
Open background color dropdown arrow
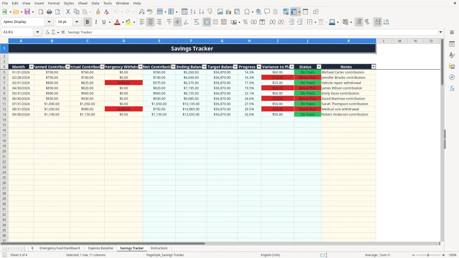tap(134, 22)
